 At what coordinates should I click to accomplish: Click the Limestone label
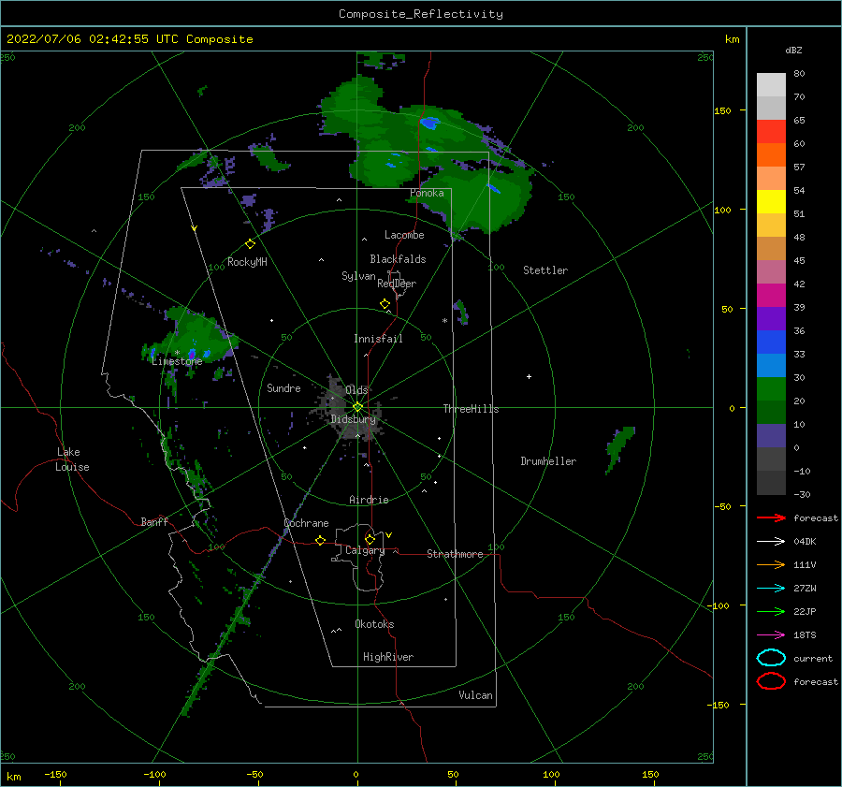(x=177, y=361)
